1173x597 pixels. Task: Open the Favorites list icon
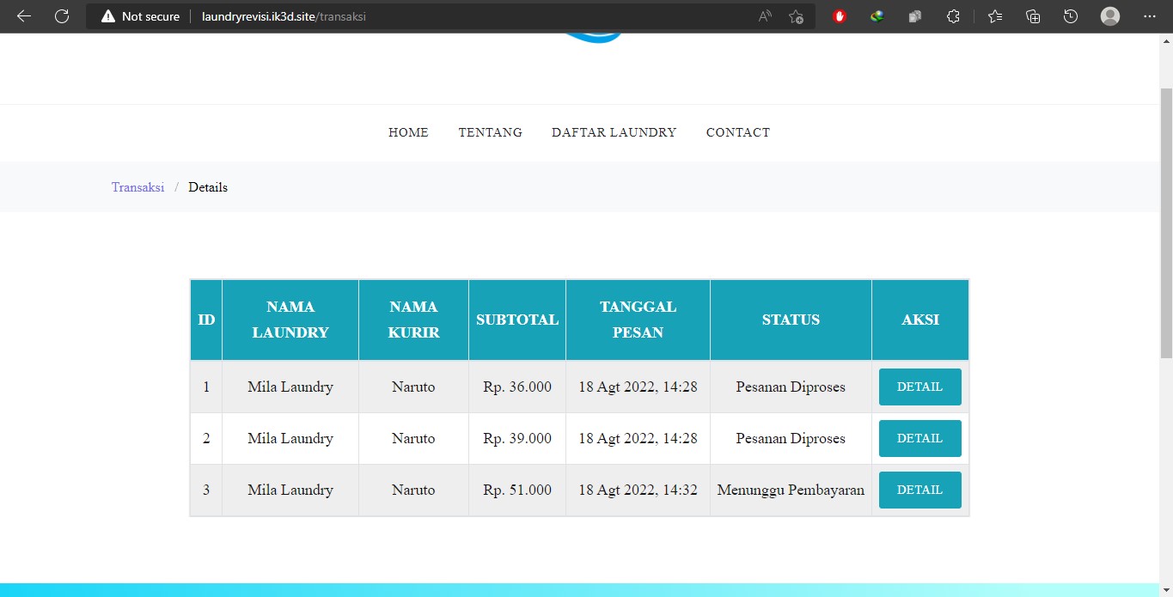pyautogui.click(x=995, y=16)
